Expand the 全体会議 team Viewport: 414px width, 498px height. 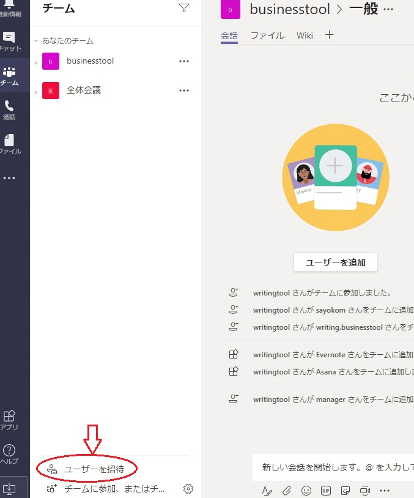pos(36,92)
